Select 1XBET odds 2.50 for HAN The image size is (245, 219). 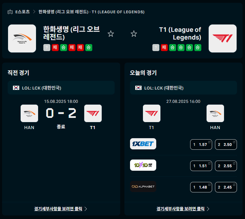point(226,144)
